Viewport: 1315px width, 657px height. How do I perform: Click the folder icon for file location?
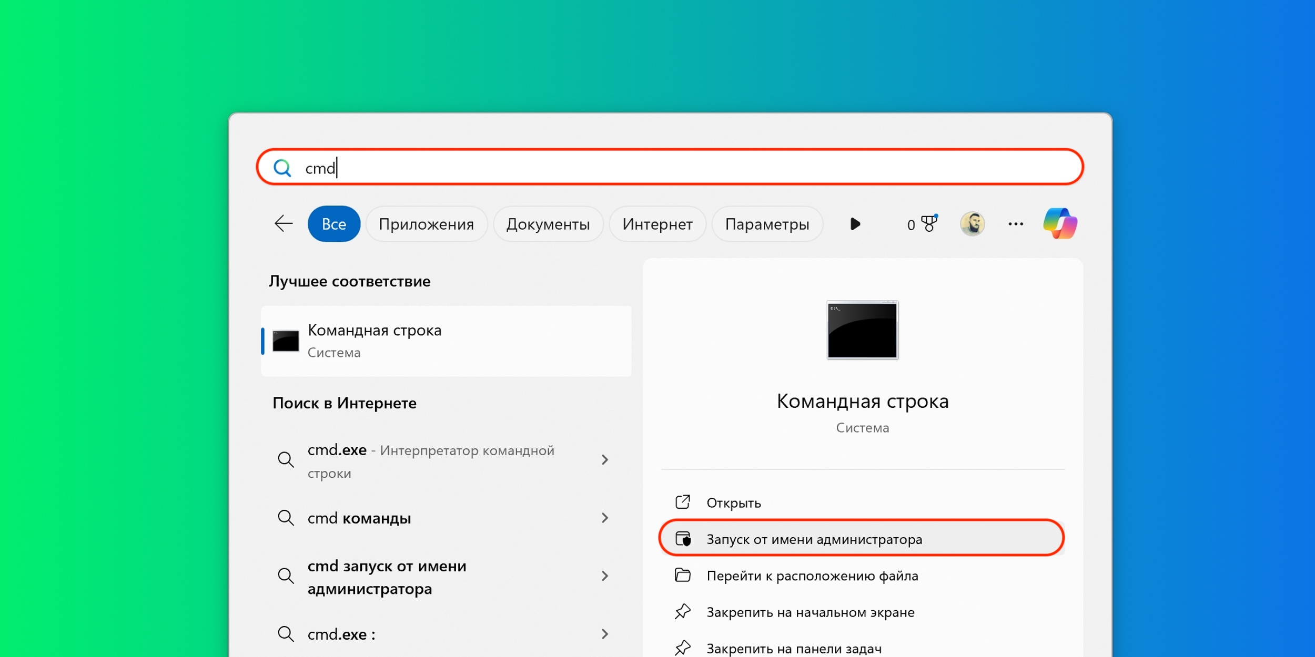(683, 575)
